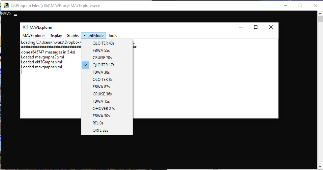Click the MAVExplorer.exe console title bar icon
Screen dimensions: 323x170
(6, 5)
